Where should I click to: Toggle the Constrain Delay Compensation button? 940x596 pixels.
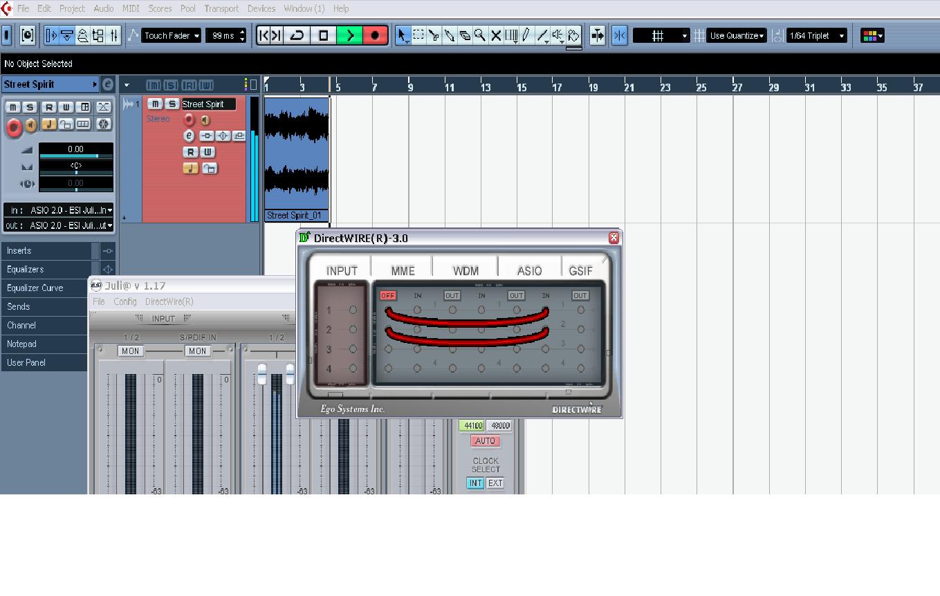(27, 35)
